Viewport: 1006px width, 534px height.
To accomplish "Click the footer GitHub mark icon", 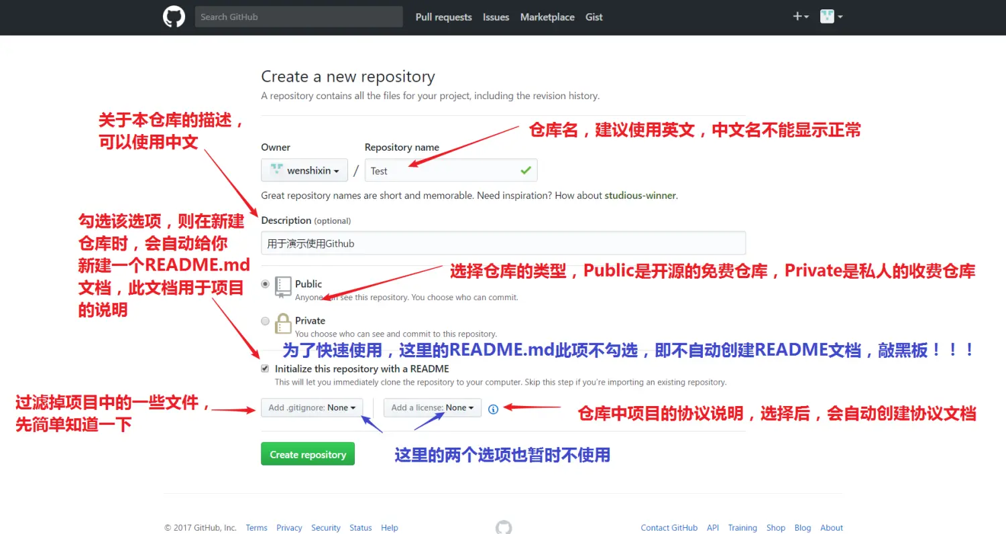I will (504, 527).
